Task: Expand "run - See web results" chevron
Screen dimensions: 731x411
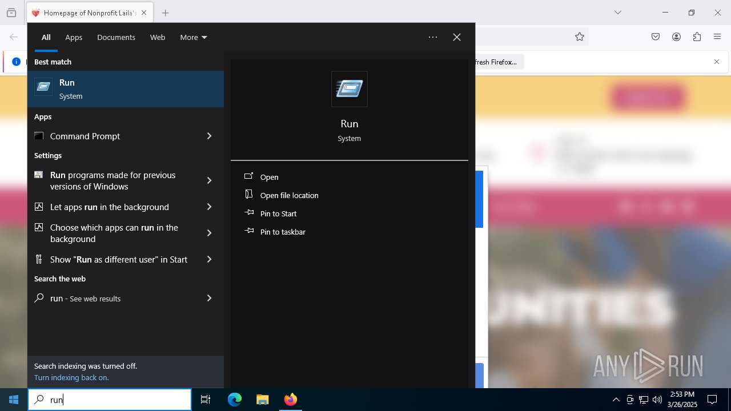Action: 209,298
